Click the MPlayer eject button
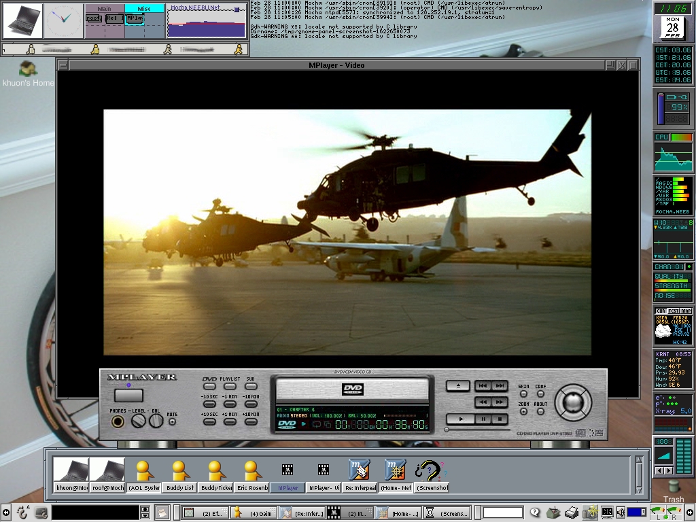The width and height of the screenshot is (696, 522). [457, 386]
